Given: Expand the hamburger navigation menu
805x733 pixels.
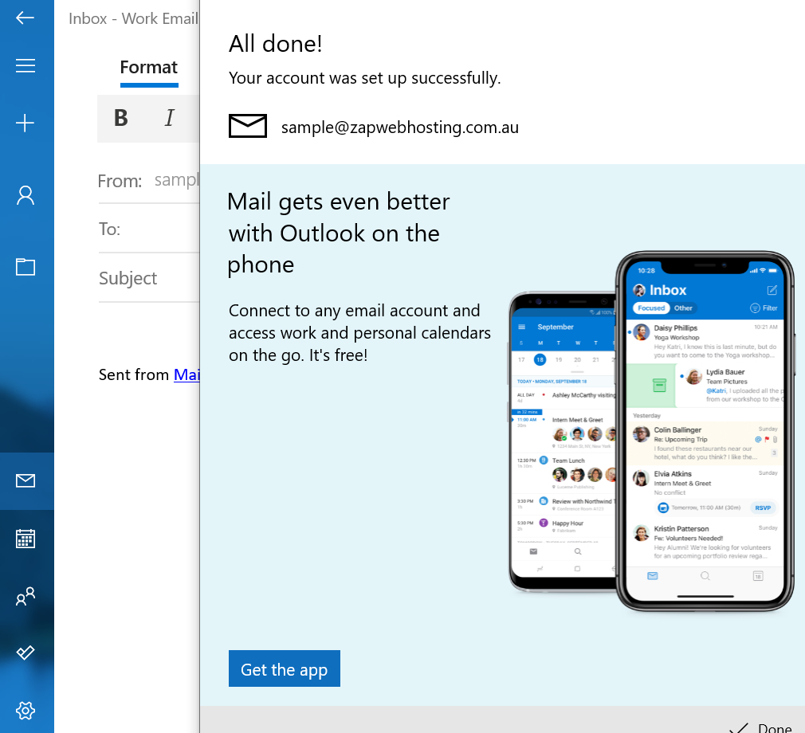Looking at the screenshot, I should click(26, 66).
